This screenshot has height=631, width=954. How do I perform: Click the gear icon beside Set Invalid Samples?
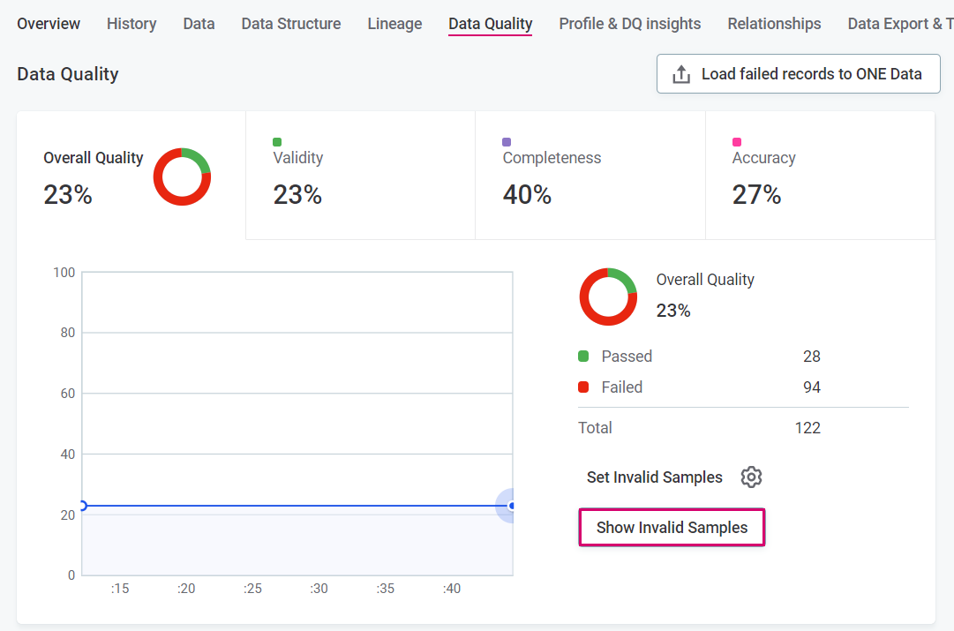[x=751, y=477]
